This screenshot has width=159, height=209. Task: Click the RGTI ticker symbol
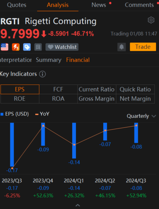[10, 22]
